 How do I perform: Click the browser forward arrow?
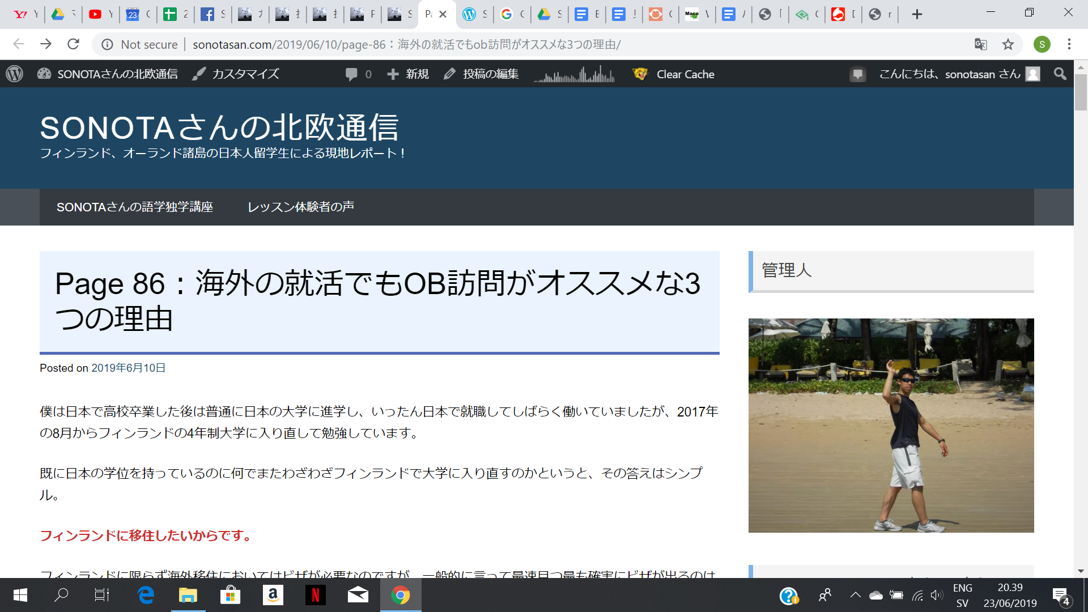tap(46, 44)
